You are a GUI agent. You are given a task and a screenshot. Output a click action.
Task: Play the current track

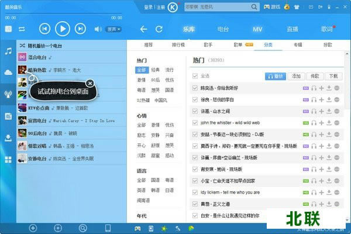63,29
